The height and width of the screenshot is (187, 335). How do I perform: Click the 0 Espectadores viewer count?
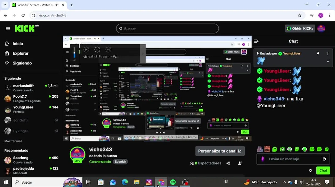point(206,163)
